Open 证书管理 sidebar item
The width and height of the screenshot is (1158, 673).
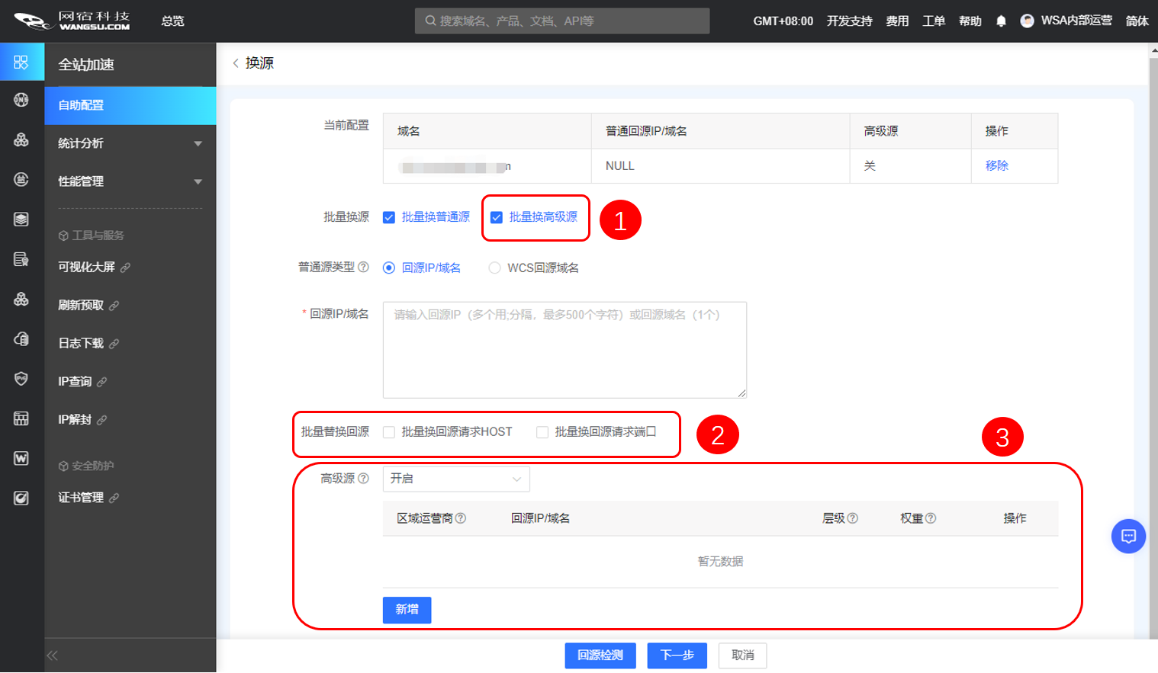pos(81,498)
